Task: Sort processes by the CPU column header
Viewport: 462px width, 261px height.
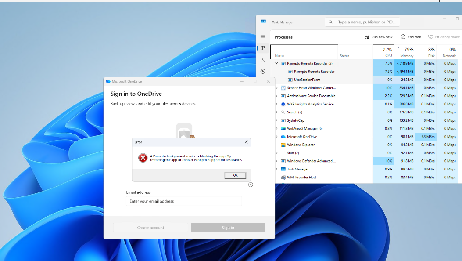Action: pyautogui.click(x=383, y=52)
